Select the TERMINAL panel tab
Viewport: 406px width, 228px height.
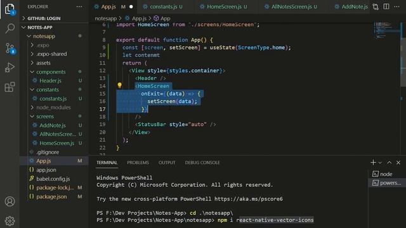(107, 163)
